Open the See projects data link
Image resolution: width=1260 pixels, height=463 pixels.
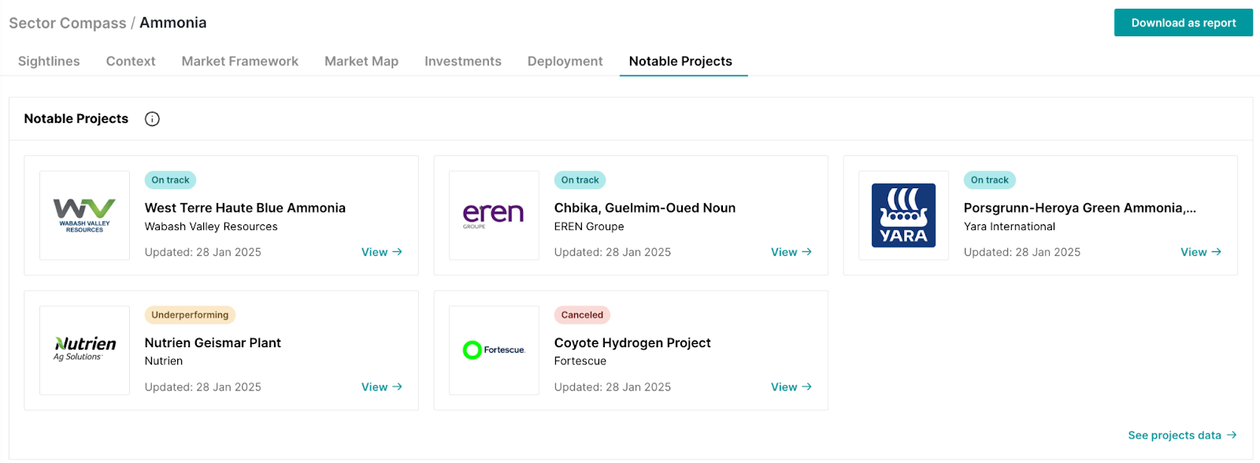pyautogui.click(x=1182, y=435)
